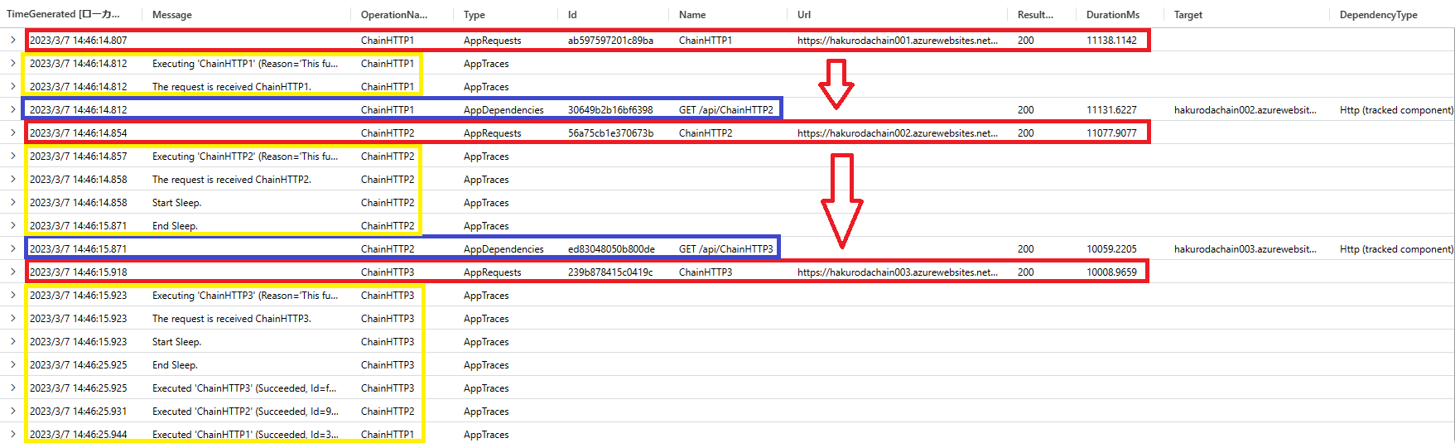Click the OperationName column header

[x=394, y=15]
